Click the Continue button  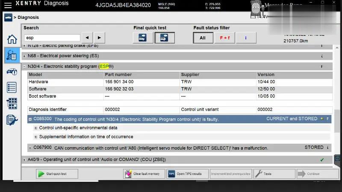click(318, 174)
